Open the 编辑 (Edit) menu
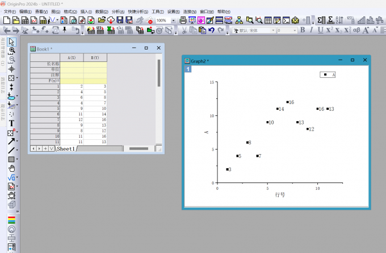This screenshot has width=386, height=253. click(x=26, y=11)
